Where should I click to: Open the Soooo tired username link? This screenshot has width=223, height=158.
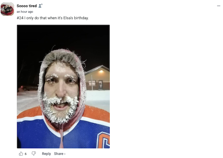pos(27,6)
